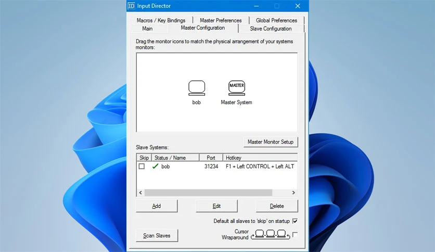Select the bob monitor icon
This screenshot has height=252, width=435.
[197, 88]
